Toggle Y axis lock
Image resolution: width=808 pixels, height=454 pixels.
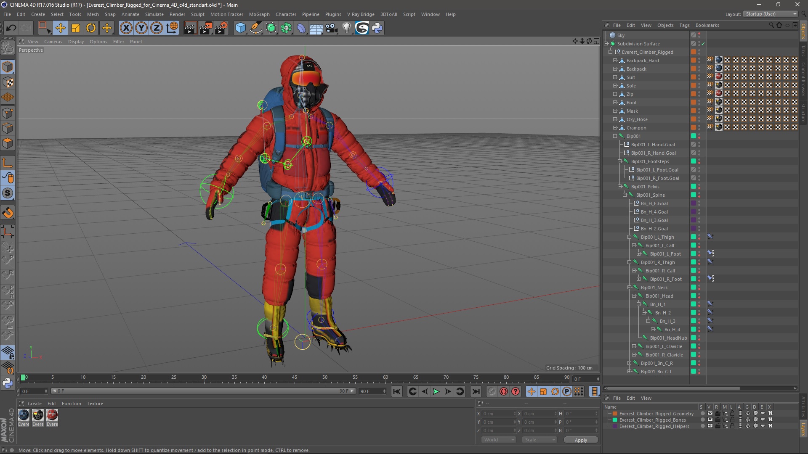pyautogui.click(x=141, y=28)
